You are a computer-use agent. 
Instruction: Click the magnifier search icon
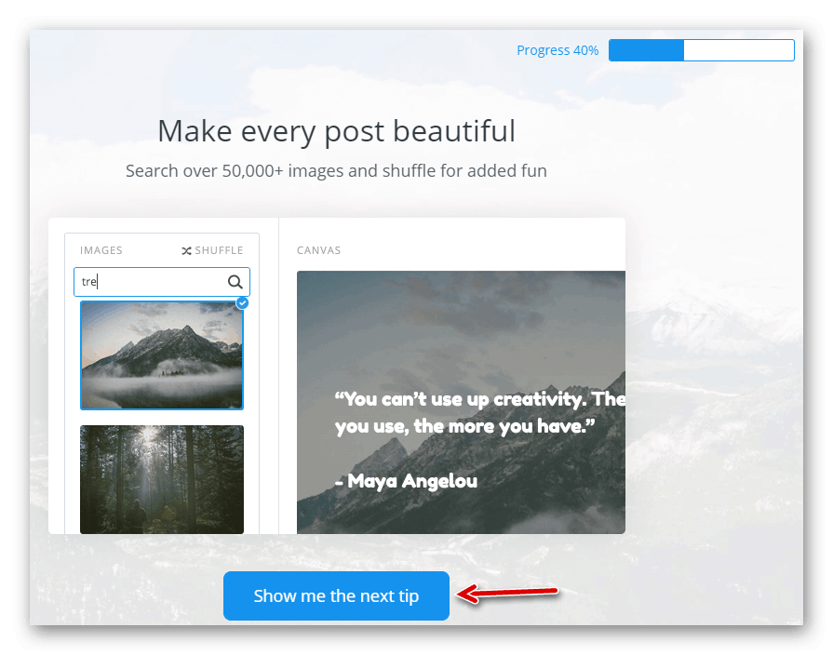235,282
